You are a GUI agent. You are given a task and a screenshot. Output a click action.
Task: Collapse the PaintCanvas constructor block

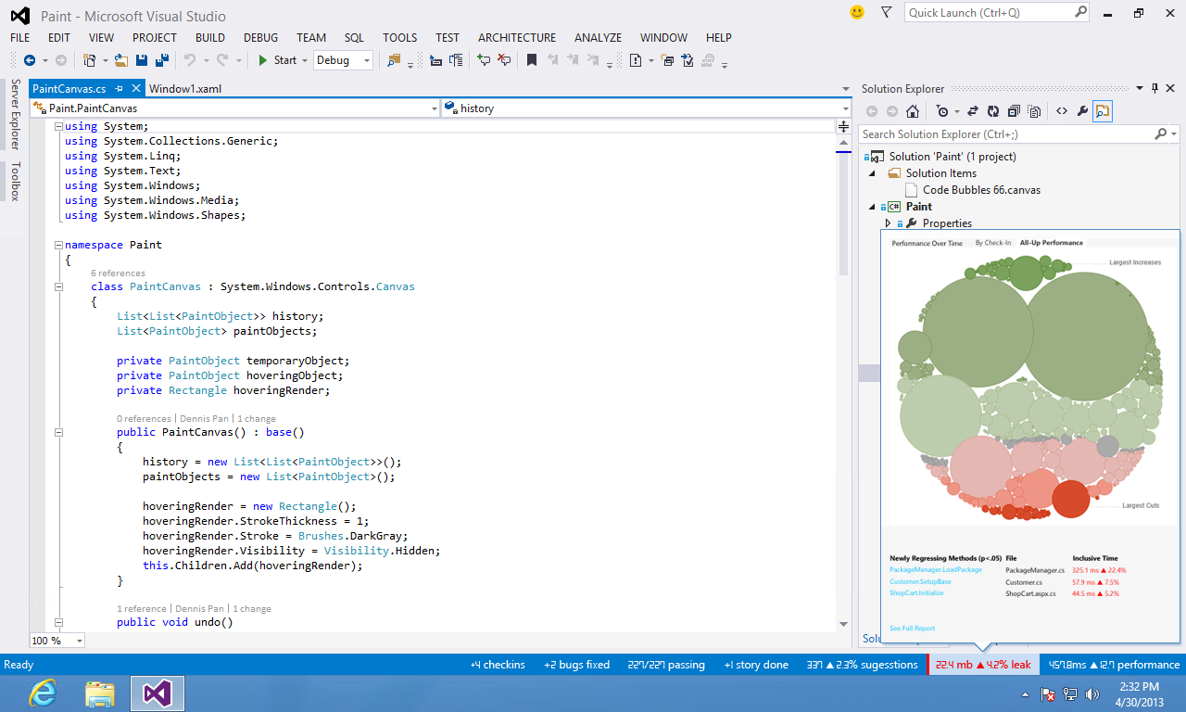[59, 432]
